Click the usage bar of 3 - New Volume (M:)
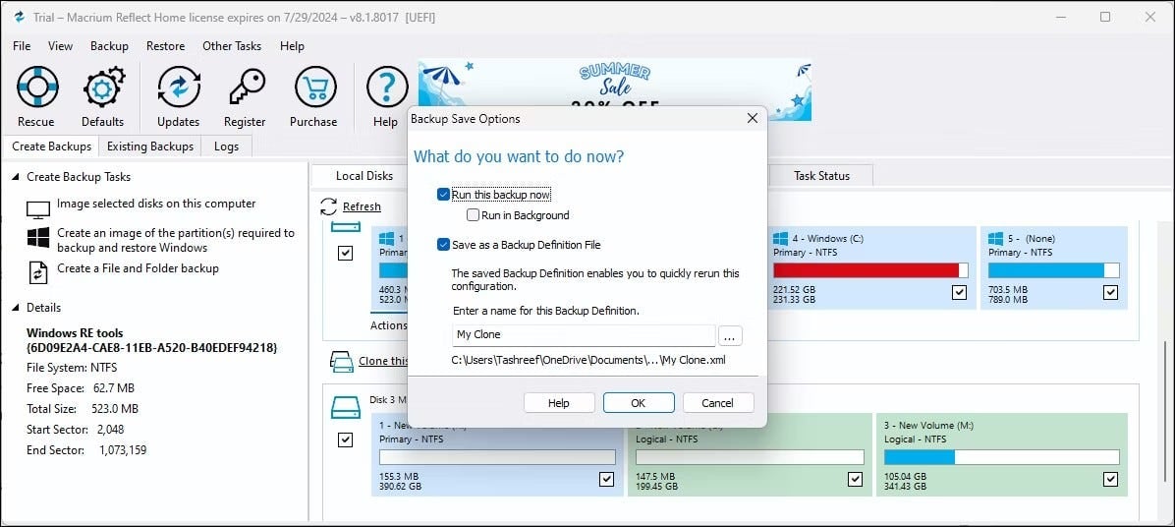 1002,457
